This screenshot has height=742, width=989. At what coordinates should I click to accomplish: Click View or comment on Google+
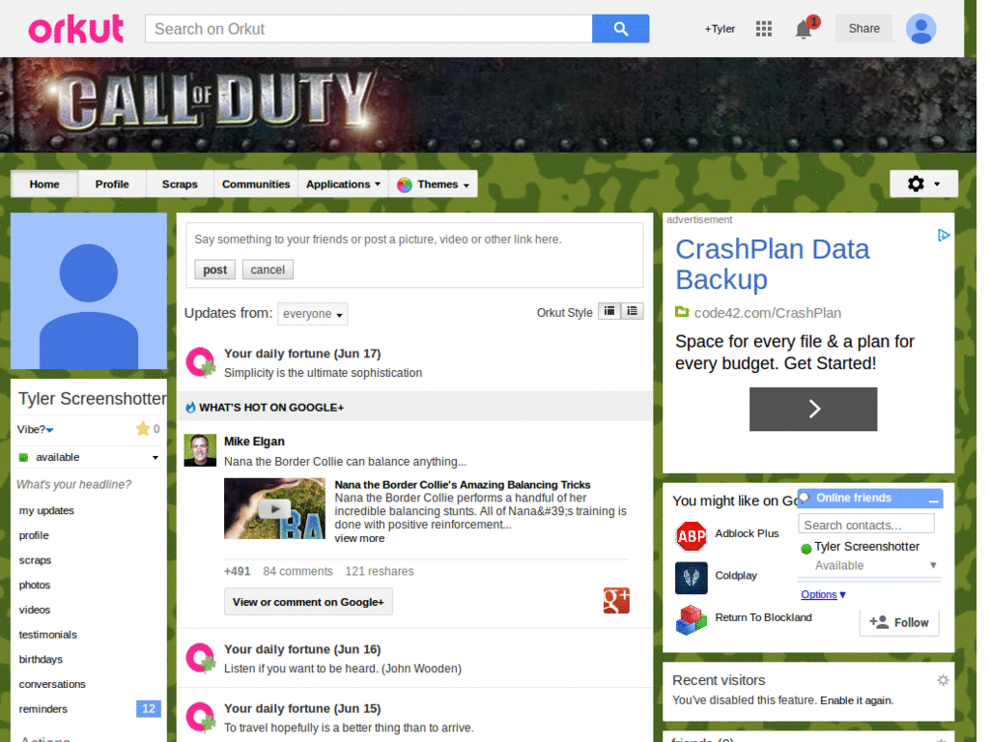click(308, 601)
